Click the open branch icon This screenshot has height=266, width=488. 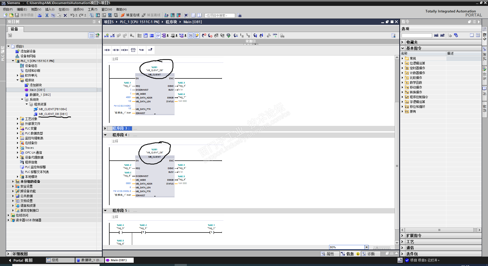[x=142, y=50]
